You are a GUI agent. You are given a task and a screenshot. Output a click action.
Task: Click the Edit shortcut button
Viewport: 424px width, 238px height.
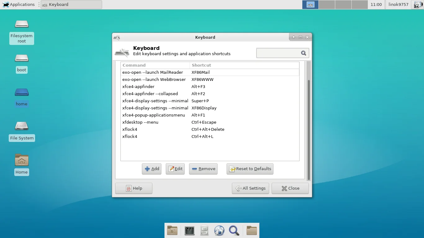tap(175, 169)
